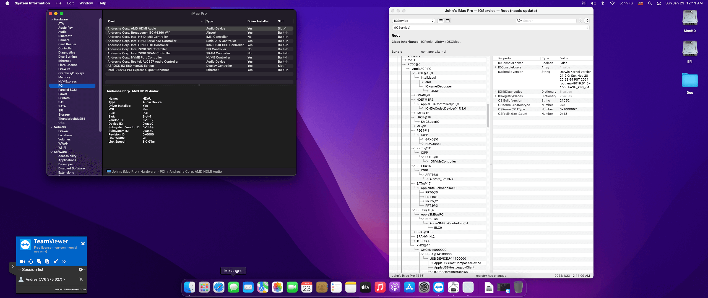
Task: Start video in the TeamViewer panel
Action: 22,262
